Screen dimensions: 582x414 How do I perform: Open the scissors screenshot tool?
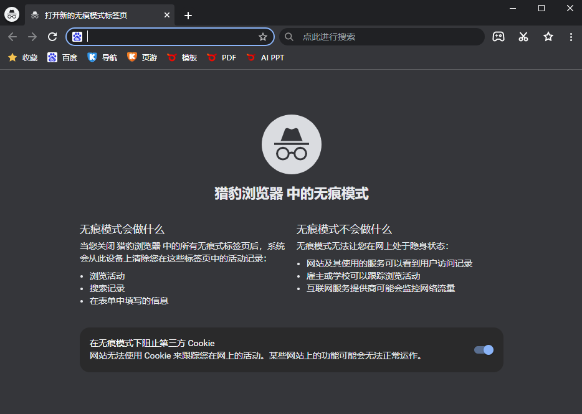pyautogui.click(x=523, y=37)
